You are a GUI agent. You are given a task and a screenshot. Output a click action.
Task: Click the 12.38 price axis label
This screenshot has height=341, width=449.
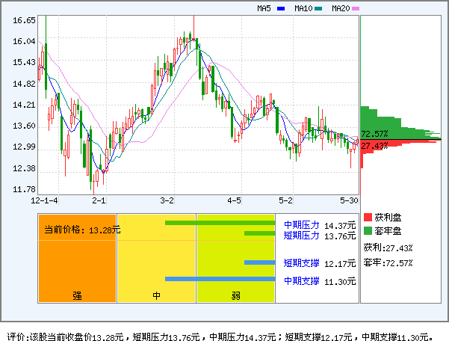24,168
